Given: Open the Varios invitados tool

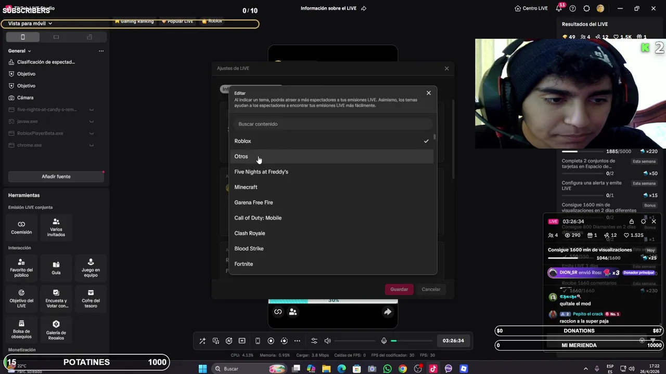Looking at the screenshot, I should tap(56, 228).
